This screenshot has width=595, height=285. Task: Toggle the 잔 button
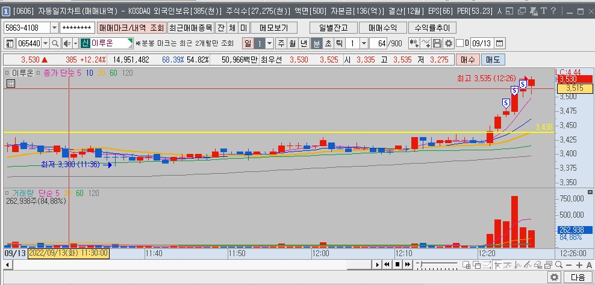(x=220, y=28)
